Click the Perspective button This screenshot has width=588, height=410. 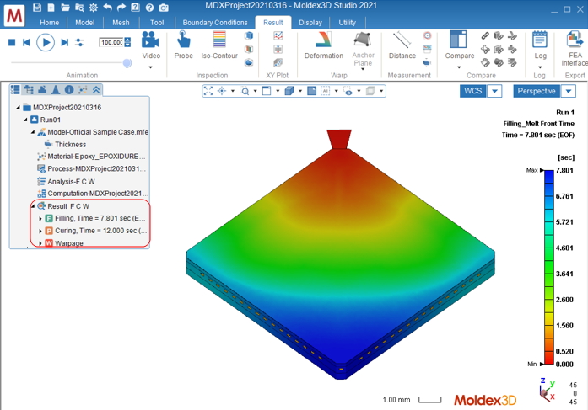point(537,91)
